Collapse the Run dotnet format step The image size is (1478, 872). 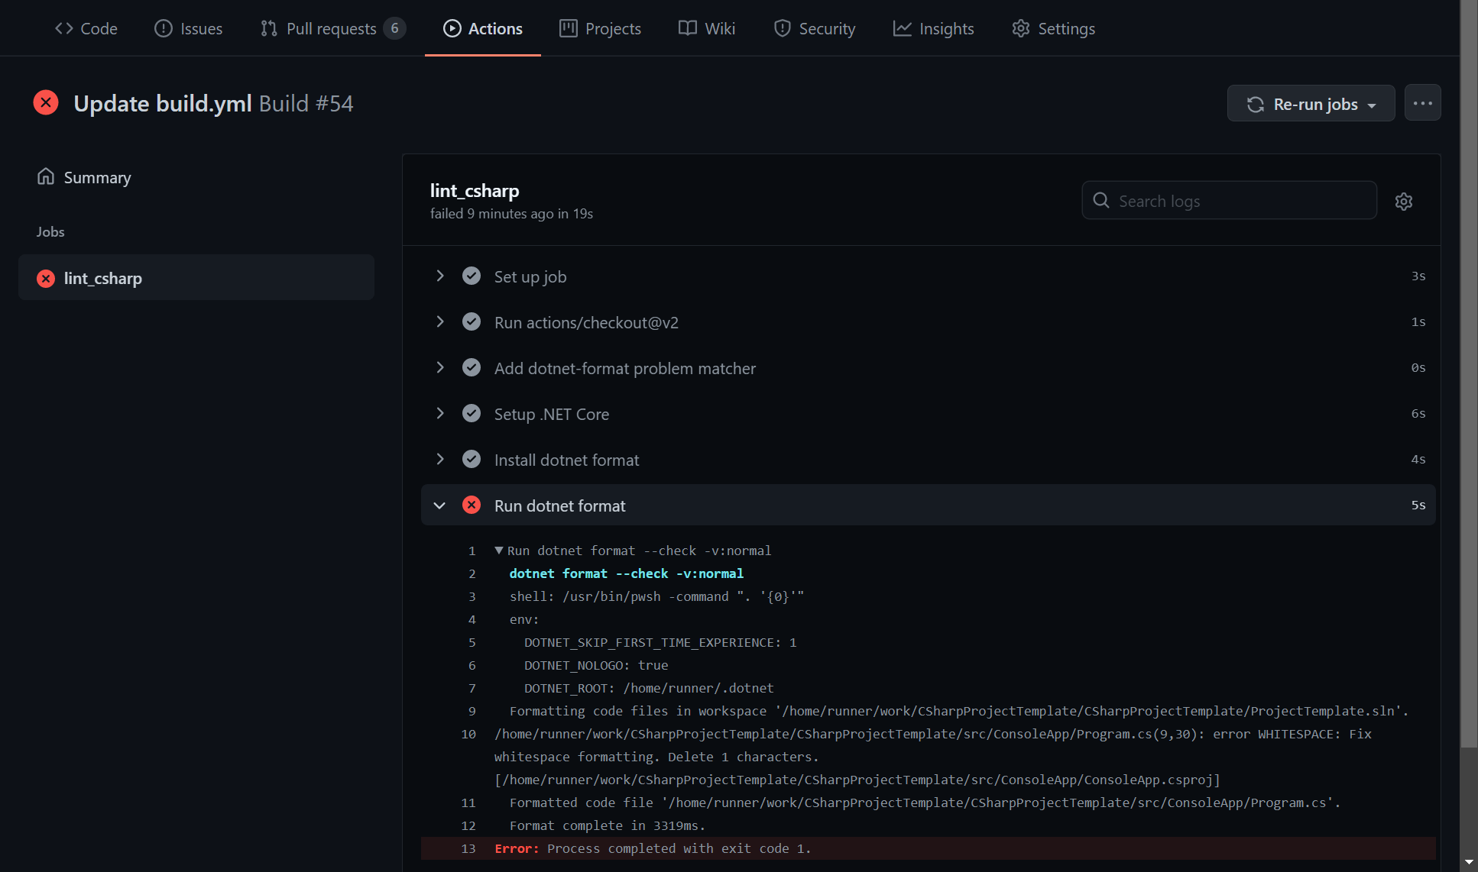tap(440, 505)
